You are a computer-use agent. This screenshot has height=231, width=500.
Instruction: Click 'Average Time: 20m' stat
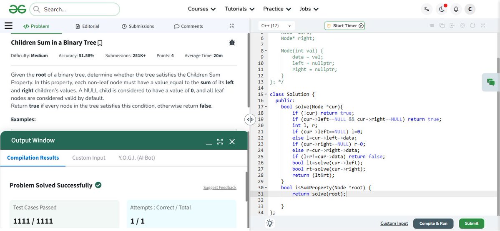(204, 55)
